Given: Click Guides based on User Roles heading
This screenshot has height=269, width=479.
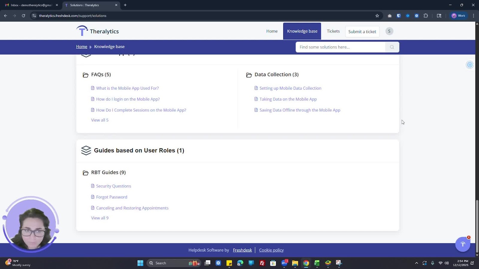Looking at the screenshot, I should tap(139, 150).
